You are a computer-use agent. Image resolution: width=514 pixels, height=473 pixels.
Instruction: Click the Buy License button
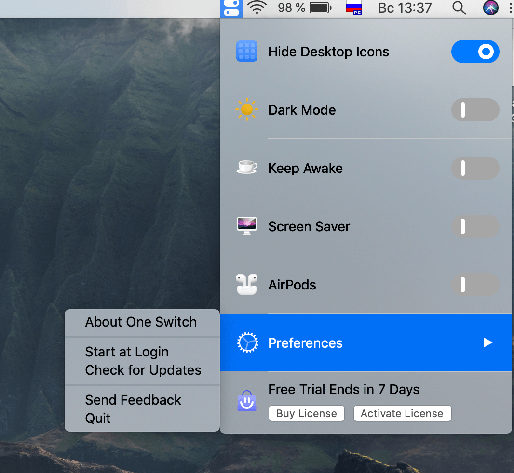[307, 413]
